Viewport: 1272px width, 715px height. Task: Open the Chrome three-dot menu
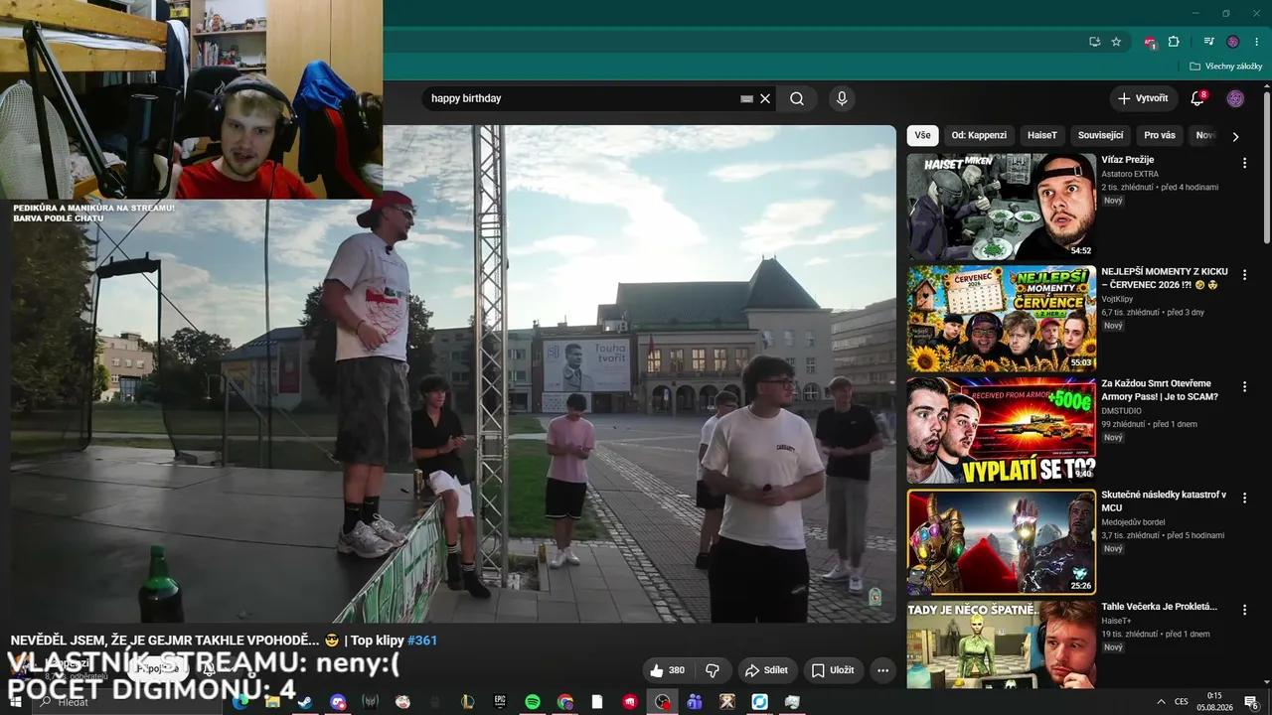coord(1256,42)
